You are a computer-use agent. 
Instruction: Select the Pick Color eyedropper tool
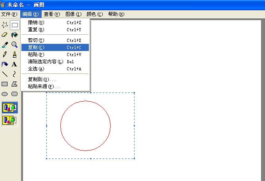click(5, 45)
